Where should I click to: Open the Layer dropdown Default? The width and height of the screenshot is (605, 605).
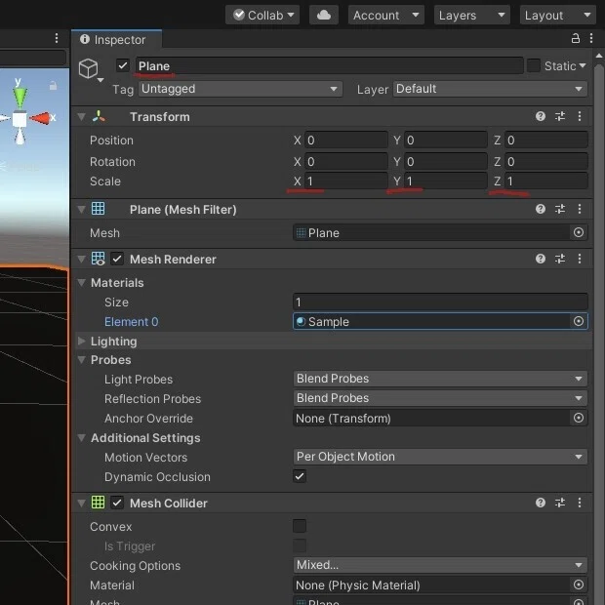point(490,89)
